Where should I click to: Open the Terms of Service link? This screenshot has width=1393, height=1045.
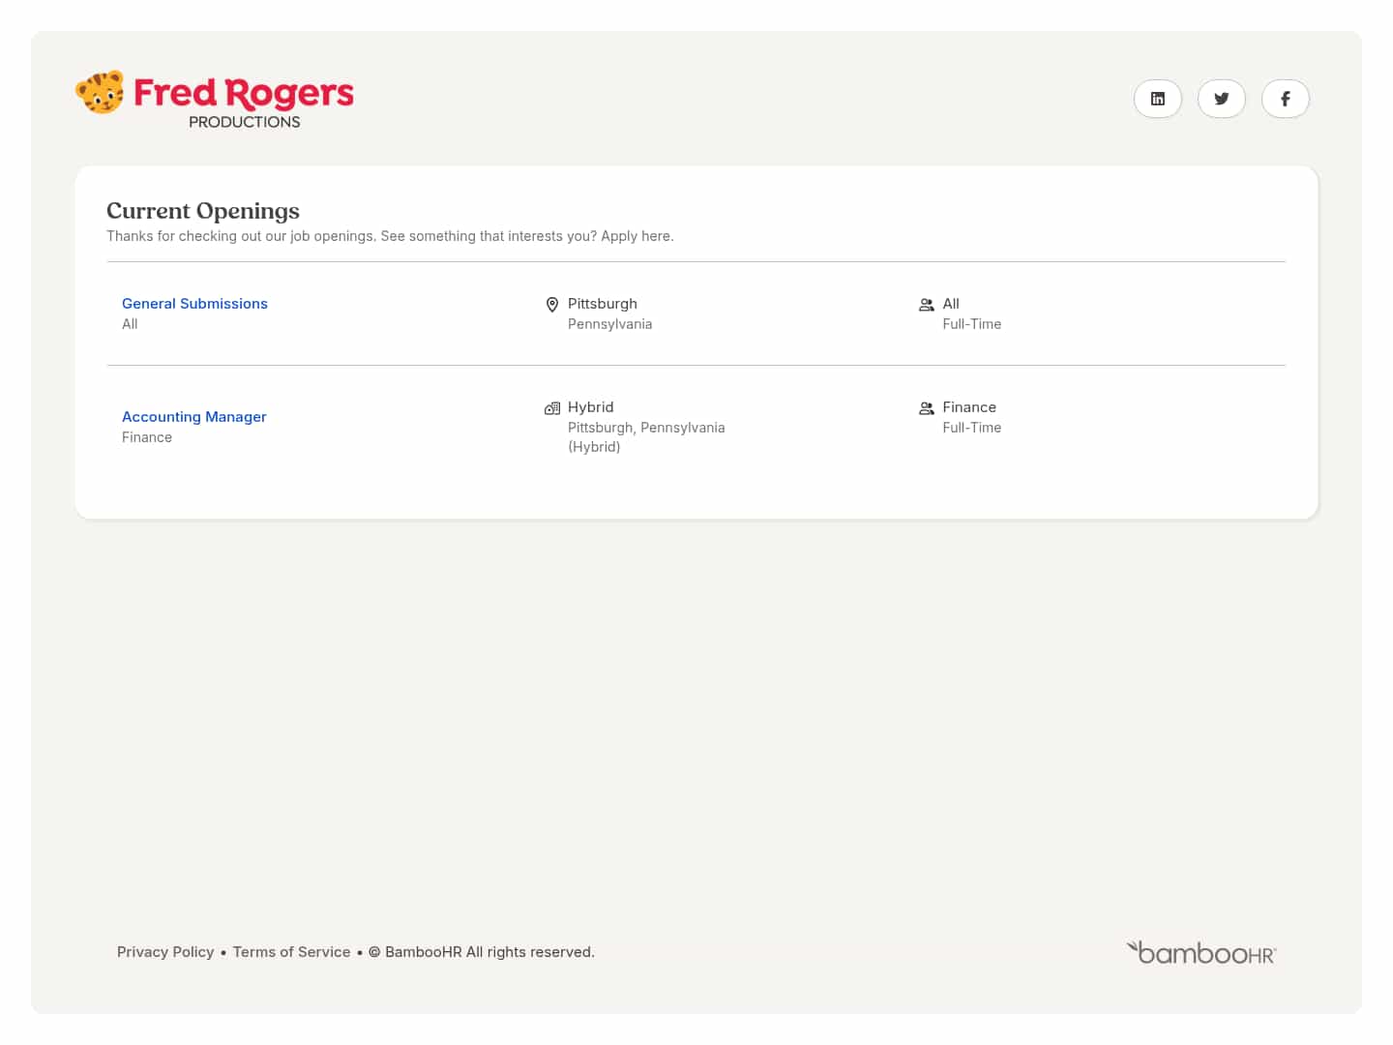[x=291, y=952]
